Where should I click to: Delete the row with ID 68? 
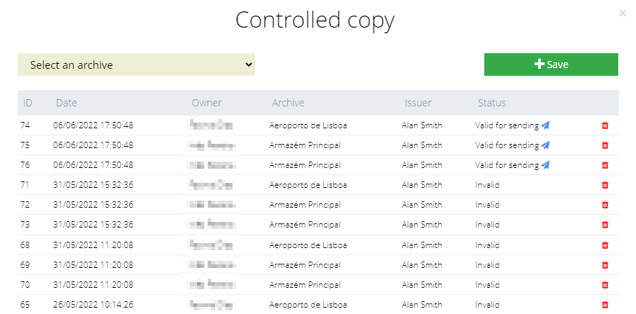[605, 245]
